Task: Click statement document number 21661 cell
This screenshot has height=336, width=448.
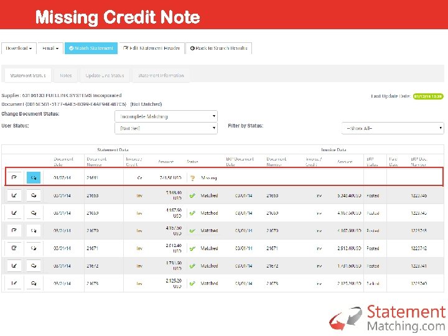Action: (x=93, y=178)
